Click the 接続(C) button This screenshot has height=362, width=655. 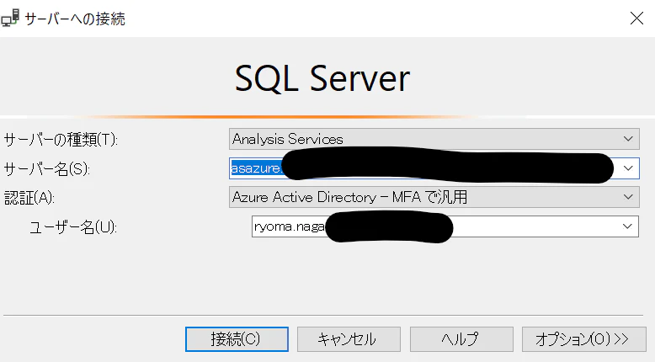click(x=237, y=339)
